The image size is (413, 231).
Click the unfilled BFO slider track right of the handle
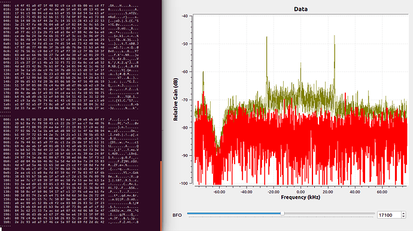coord(329,214)
